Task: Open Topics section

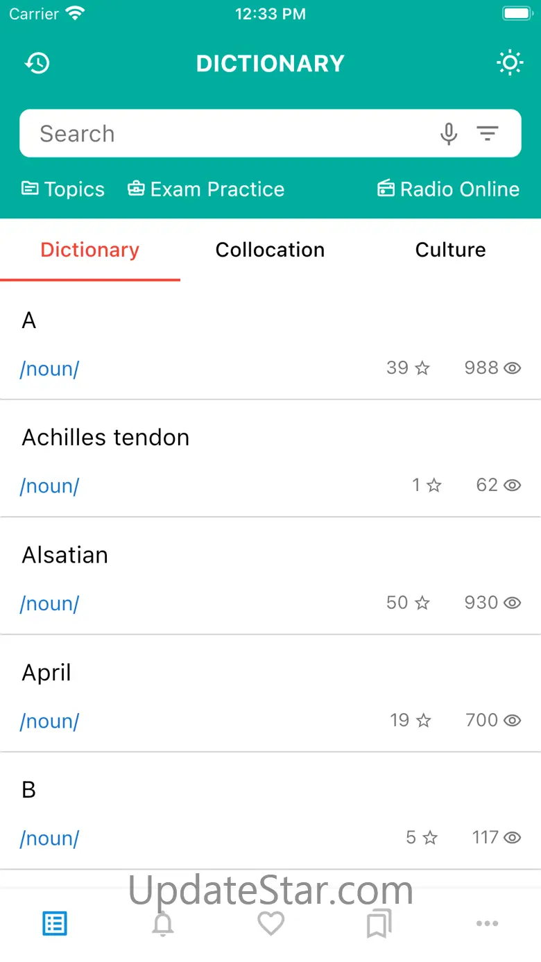Action: click(x=63, y=189)
